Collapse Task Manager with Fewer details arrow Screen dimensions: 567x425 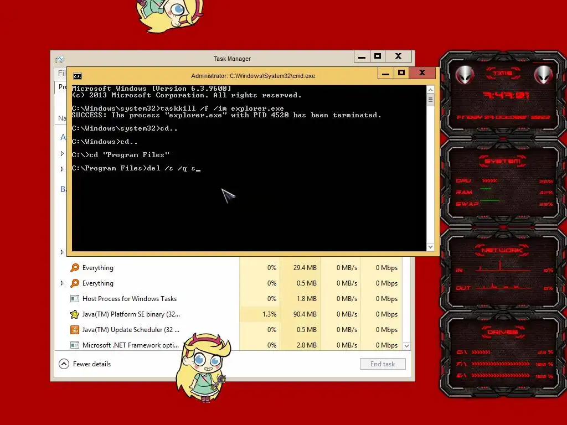point(64,364)
